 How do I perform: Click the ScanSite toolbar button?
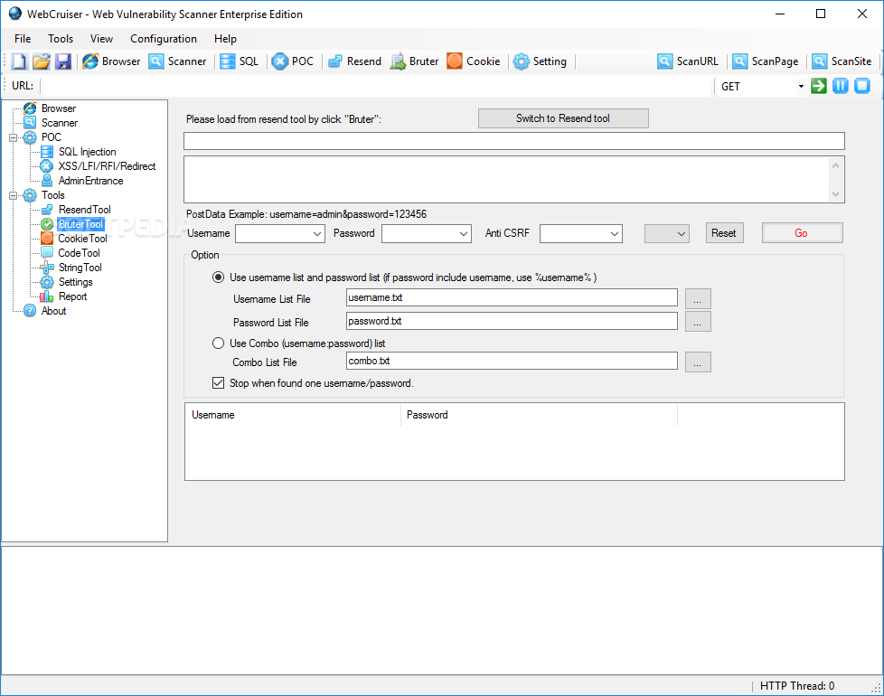842,61
